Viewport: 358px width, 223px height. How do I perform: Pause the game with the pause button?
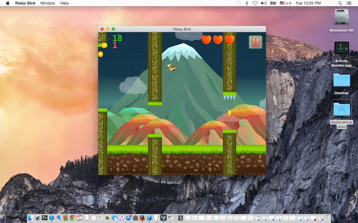[x=255, y=42]
